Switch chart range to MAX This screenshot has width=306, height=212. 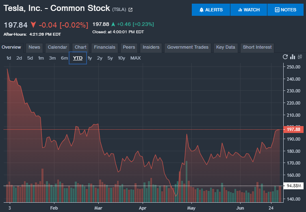[x=135, y=58]
